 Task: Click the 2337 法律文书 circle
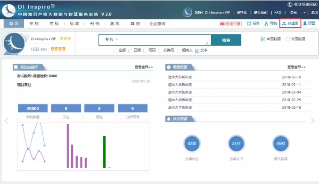[x=236, y=144]
